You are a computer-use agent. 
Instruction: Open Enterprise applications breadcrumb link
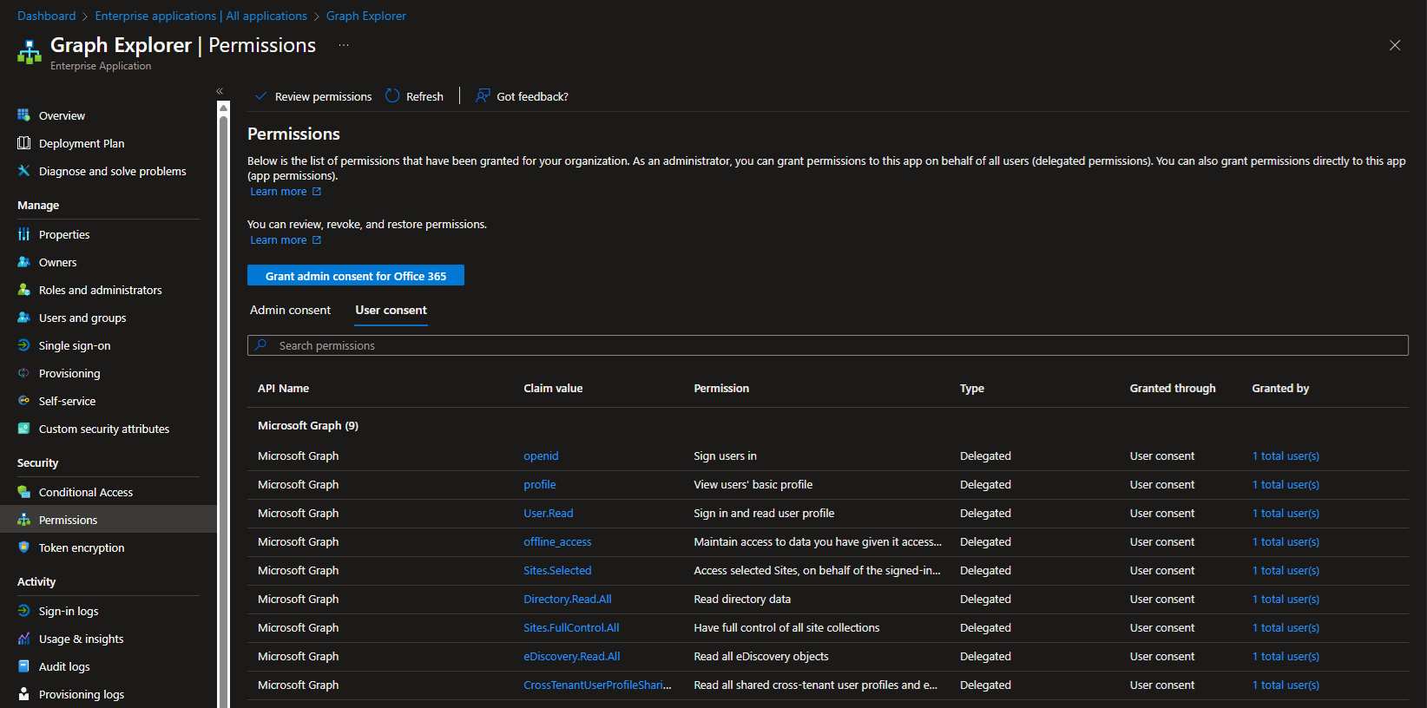tap(201, 16)
